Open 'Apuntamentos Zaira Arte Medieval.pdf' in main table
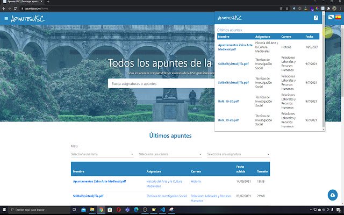The width and height of the screenshot is (344, 215). [99, 182]
